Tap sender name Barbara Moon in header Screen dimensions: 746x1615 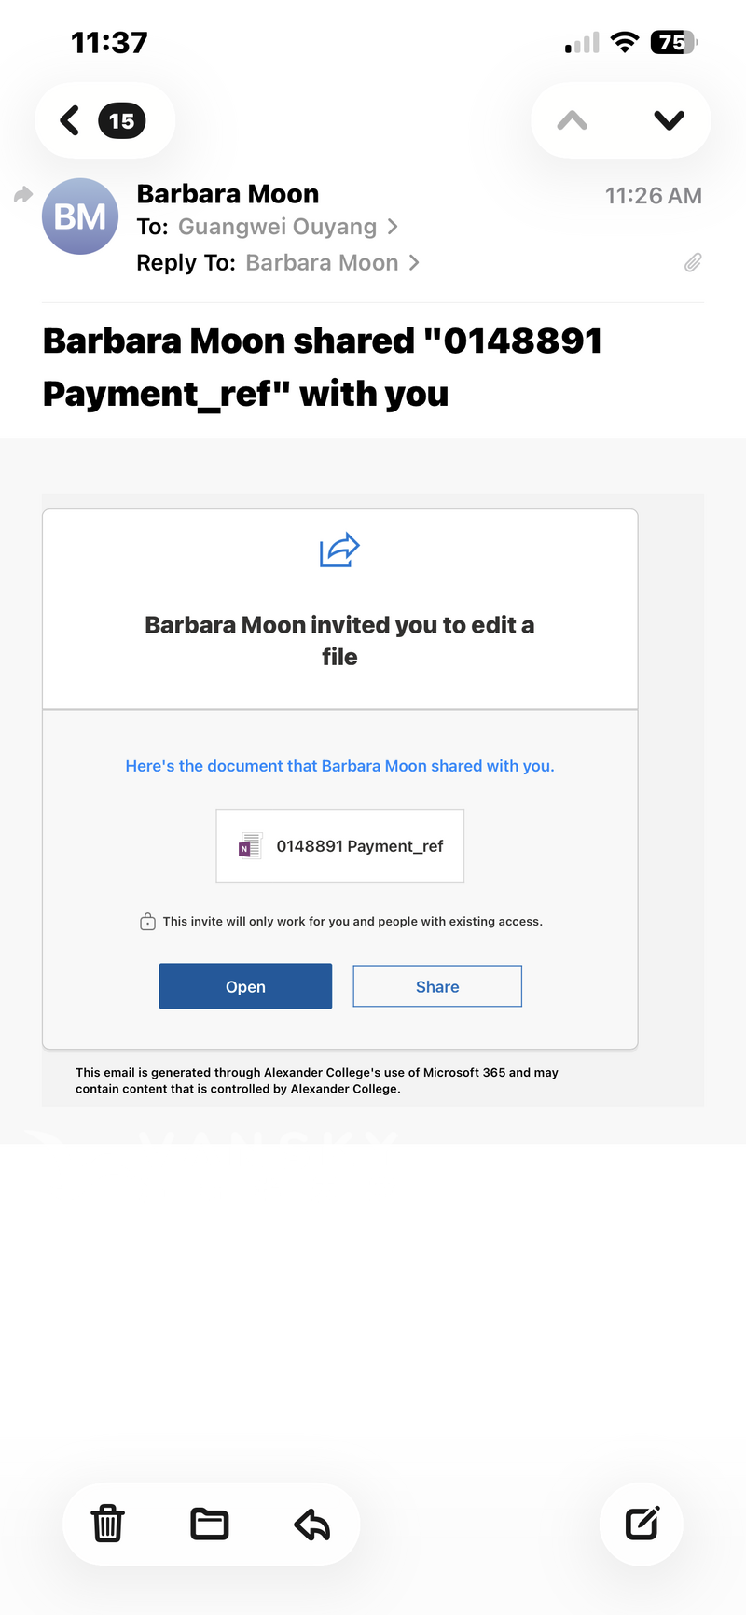pyautogui.click(x=228, y=194)
